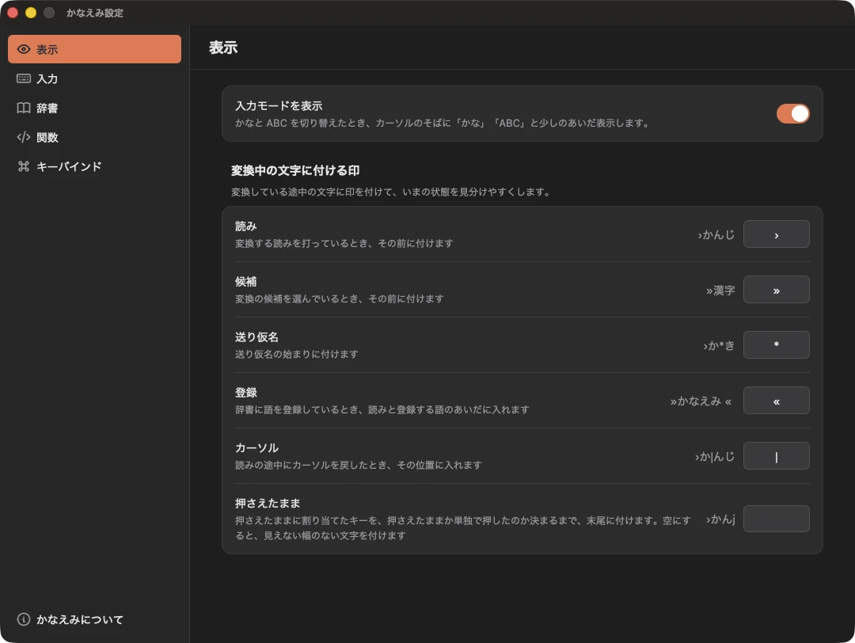Click the code brackets icon beside 関数

click(24, 137)
